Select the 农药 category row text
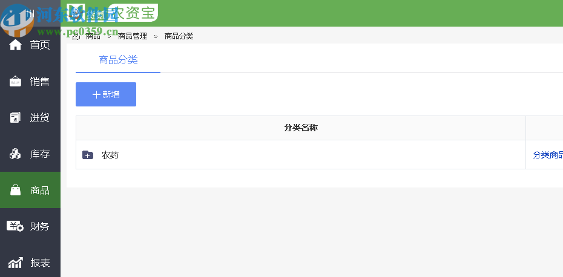Screen dimensions: 563x277 pyautogui.click(x=110, y=155)
